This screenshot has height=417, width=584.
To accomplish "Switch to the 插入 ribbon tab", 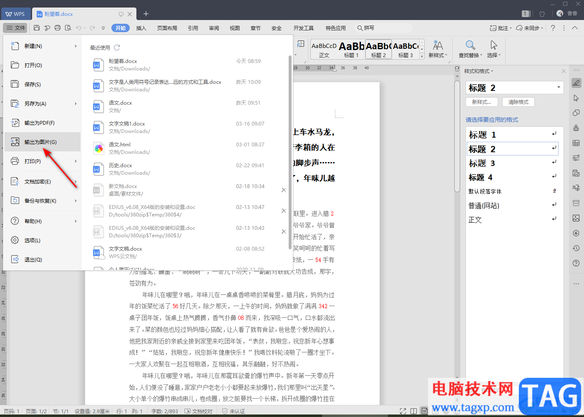I will [141, 28].
